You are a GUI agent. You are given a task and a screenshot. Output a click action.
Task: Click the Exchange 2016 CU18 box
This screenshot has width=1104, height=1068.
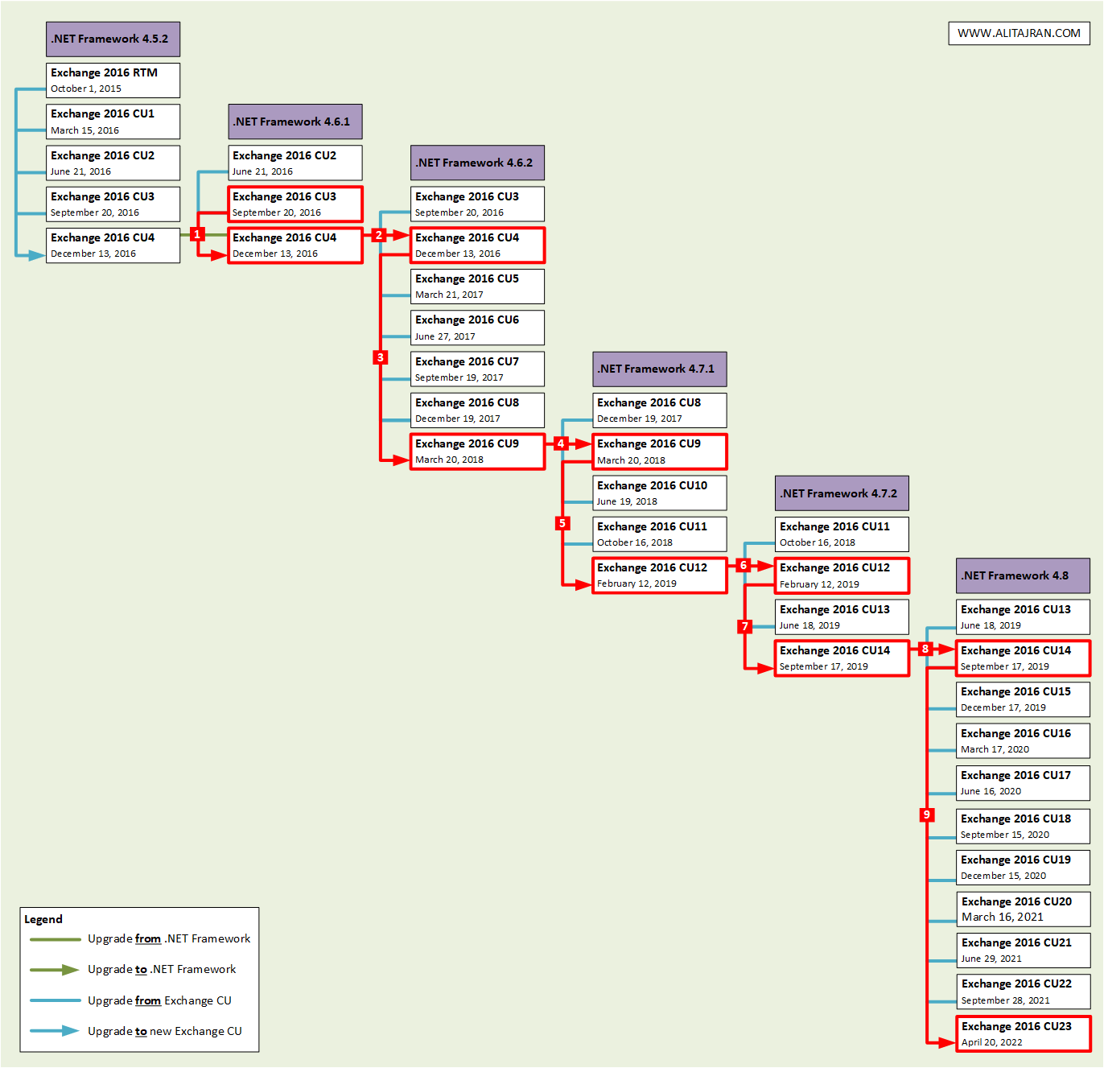[1023, 826]
